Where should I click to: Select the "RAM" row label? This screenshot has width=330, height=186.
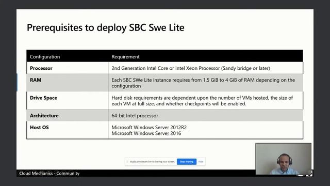pyautogui.click(x=36, y=80)
